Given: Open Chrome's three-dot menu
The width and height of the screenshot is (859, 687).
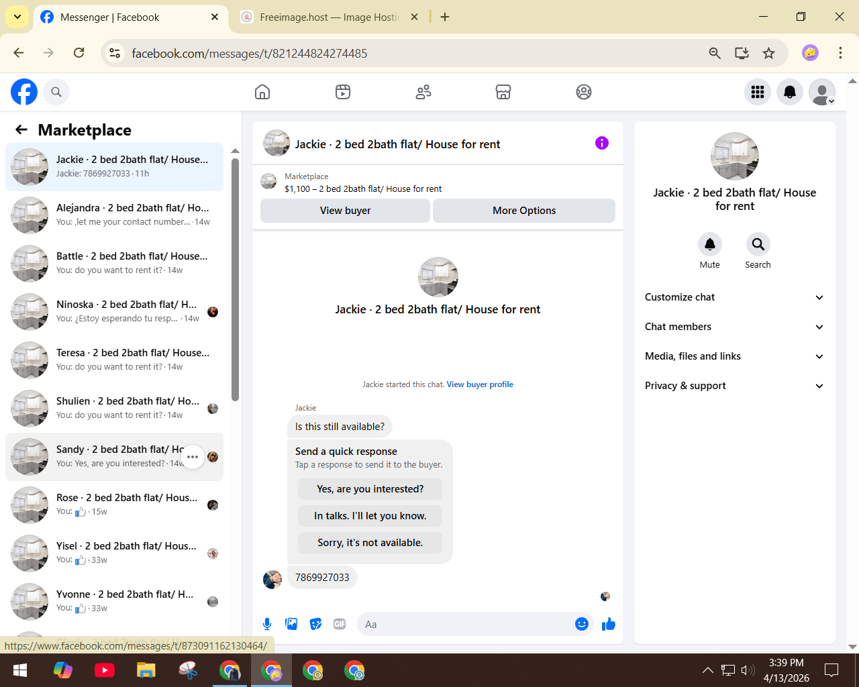Looking at the screenshot, I should pos(840,53).
